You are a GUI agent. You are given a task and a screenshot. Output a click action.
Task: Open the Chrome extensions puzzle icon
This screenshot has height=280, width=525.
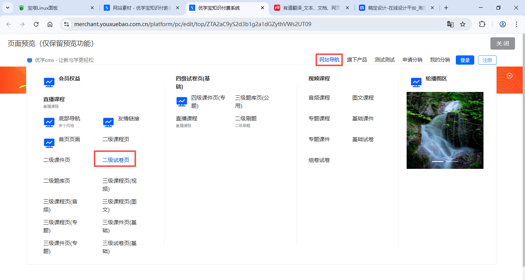(482, 24)
